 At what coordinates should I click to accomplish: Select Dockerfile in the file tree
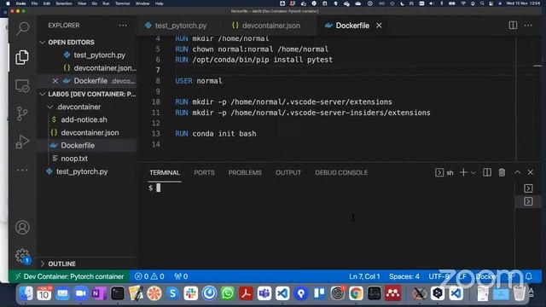point(87,146)
